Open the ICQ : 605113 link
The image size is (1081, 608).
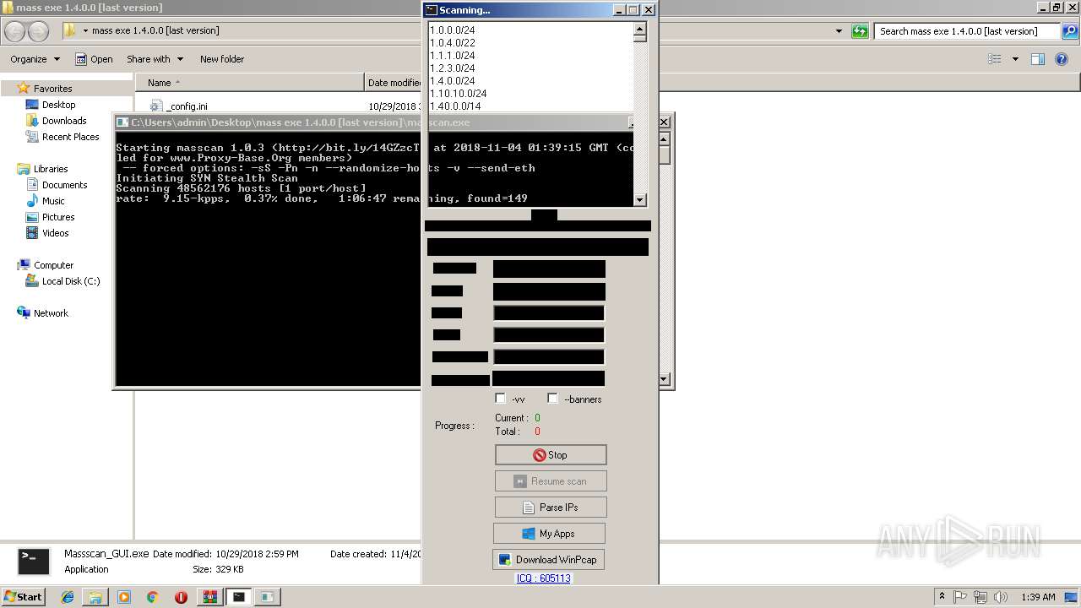[543, 578]
